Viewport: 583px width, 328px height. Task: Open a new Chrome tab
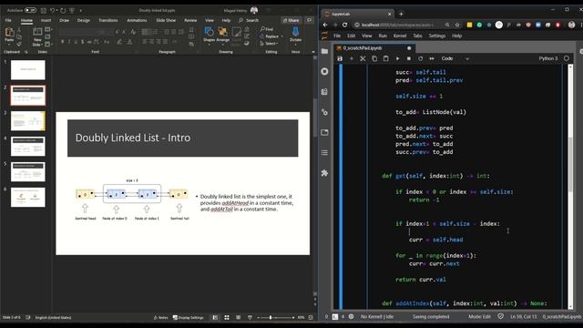(401, 15)
